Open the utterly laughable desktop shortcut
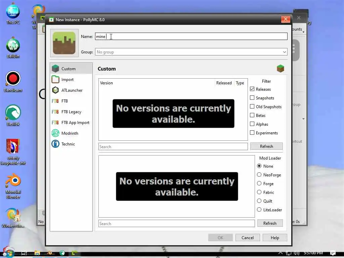This screenshot has height=258, width=344. click(x=13, y=152)
